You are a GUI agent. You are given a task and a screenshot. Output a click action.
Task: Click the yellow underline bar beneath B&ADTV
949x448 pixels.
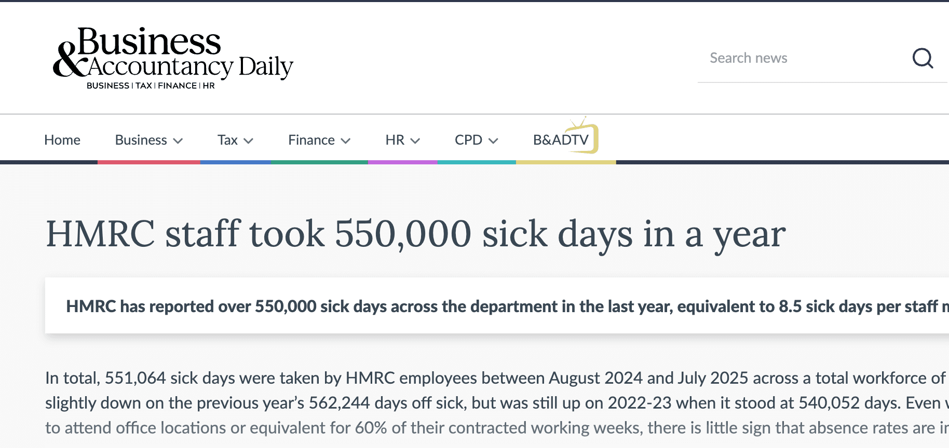[566, 162]
